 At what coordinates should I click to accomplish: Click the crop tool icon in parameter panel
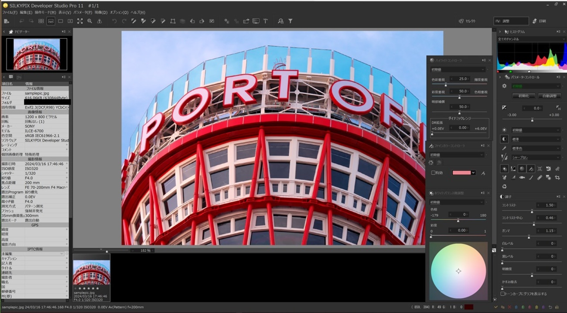(x=557, y=177)
